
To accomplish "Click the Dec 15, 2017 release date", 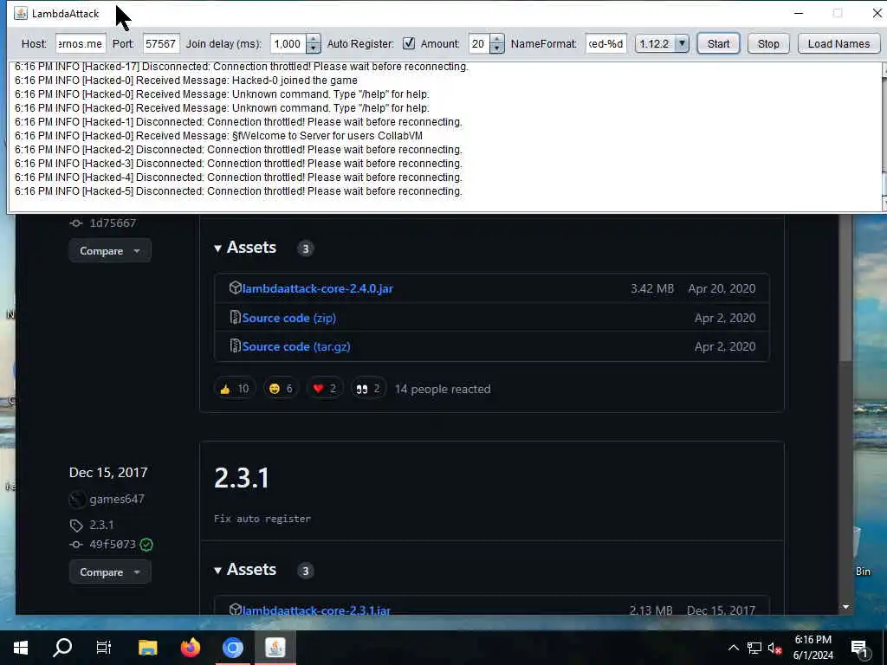I will pyautogui.click(x=108, y=472).
